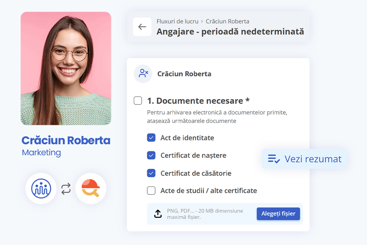Open the Vezi rezumat summary button
367x245 pixels.
[x=304, y=159]
